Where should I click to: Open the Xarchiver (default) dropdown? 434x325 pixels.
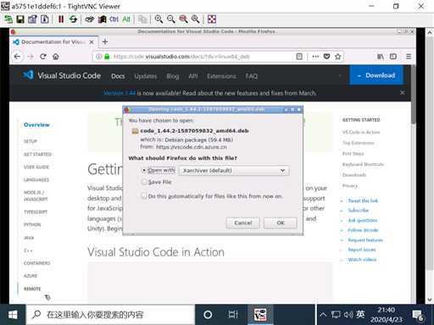(234, 171)
